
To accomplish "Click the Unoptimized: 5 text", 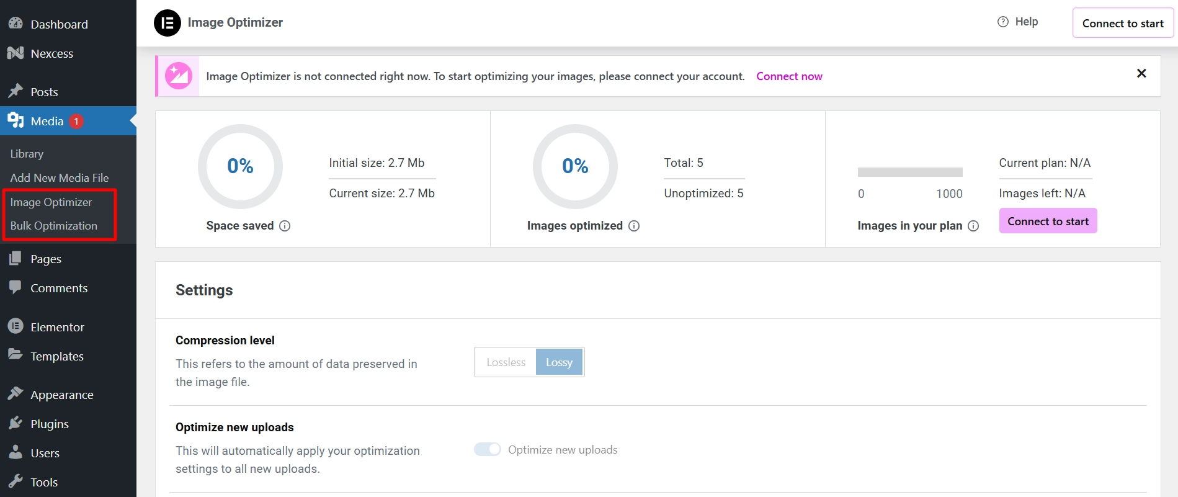I will [703, 193].
